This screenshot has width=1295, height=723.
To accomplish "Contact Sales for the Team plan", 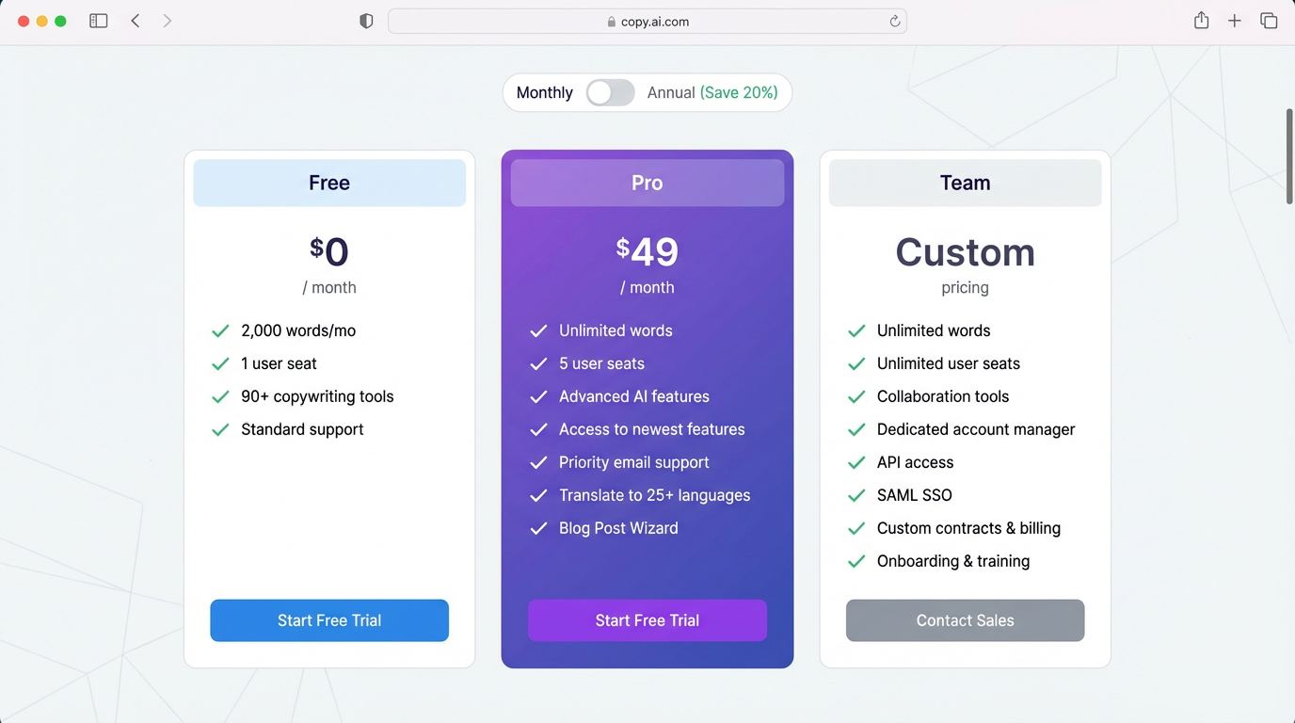I will point(965,620).
